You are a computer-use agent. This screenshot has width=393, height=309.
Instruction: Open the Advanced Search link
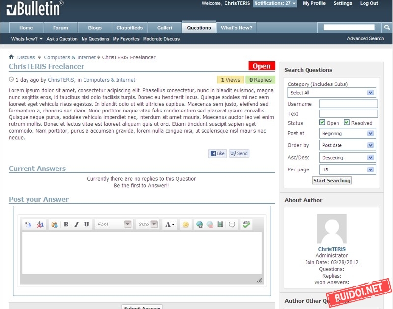point(365,39)
